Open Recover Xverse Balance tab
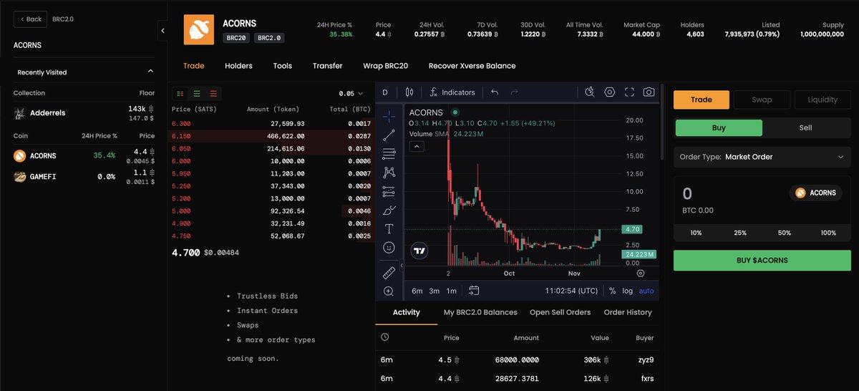 472,66
